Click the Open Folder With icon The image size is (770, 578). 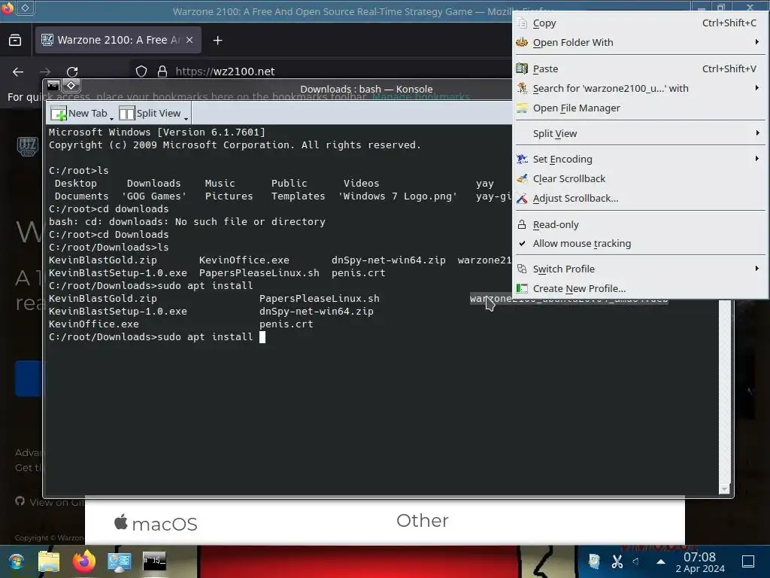(x=522, y=43)
